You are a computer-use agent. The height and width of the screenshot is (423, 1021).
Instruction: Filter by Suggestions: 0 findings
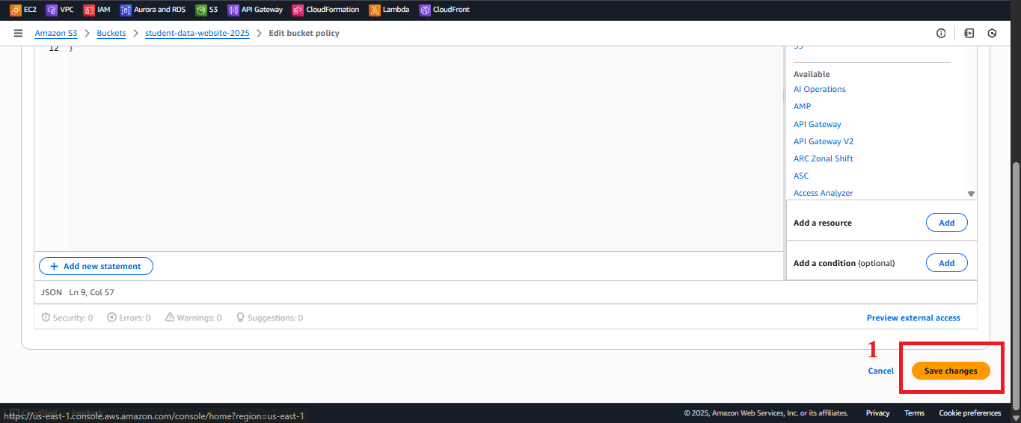click(269, 318)
